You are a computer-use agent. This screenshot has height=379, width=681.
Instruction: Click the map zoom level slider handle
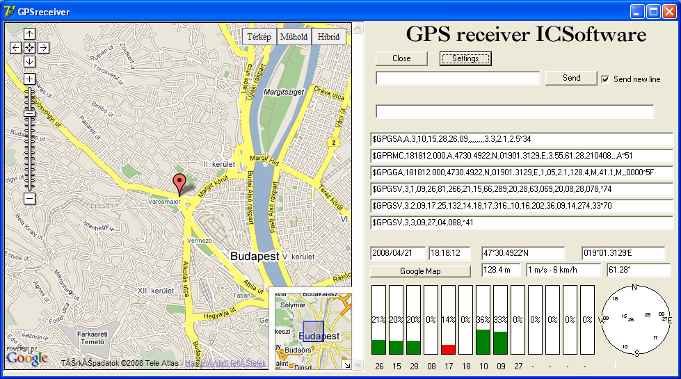point(29,114)
